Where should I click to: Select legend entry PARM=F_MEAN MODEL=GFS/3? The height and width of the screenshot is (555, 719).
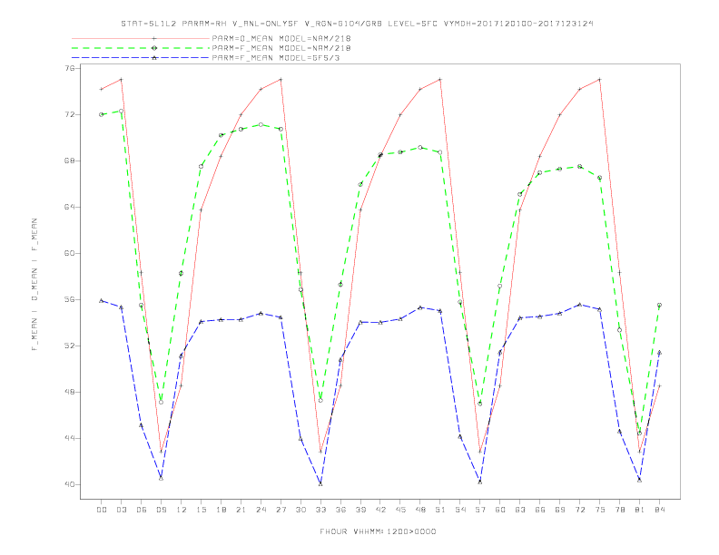(x=276, y=58)
